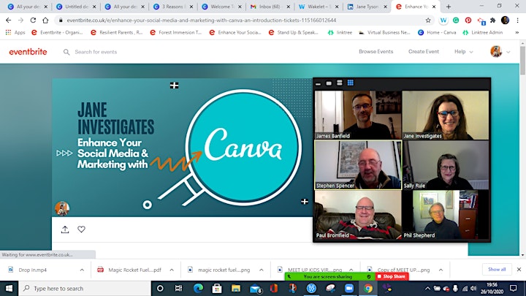Open the Apps bookmarks shortcut
The image size is (526, 296).
point(15,33)
